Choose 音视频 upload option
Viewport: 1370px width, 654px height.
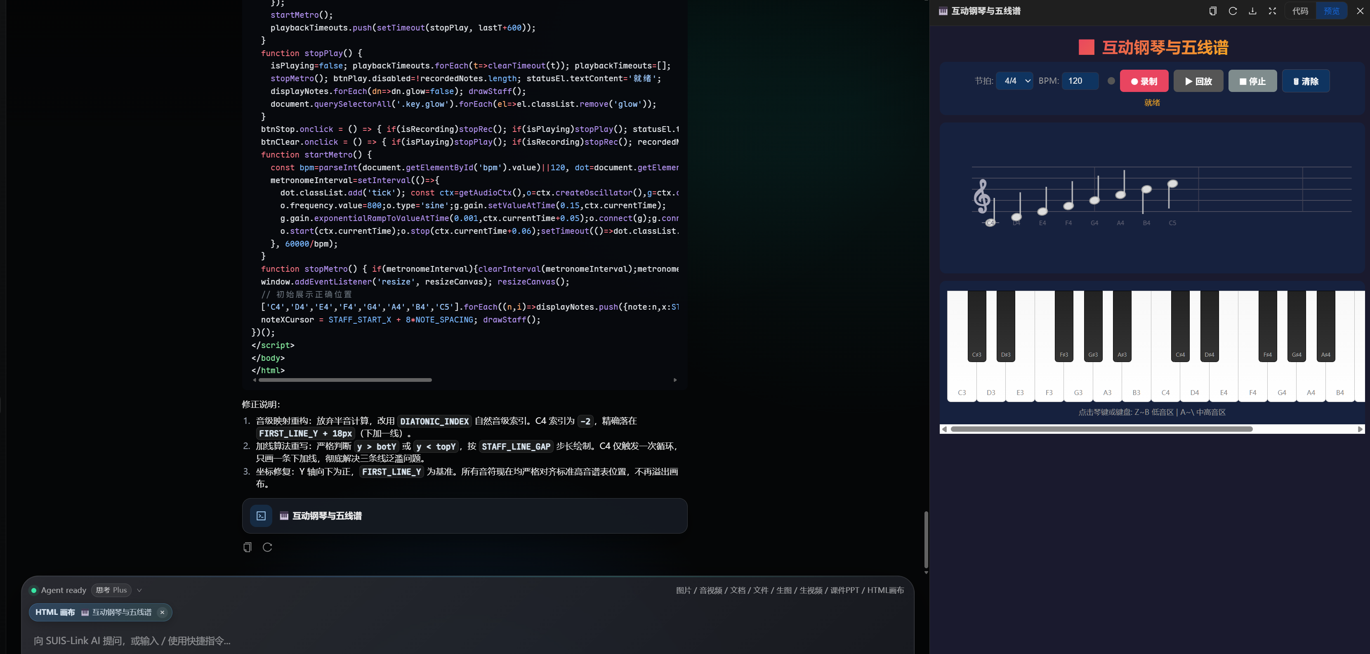coord(710,590)
